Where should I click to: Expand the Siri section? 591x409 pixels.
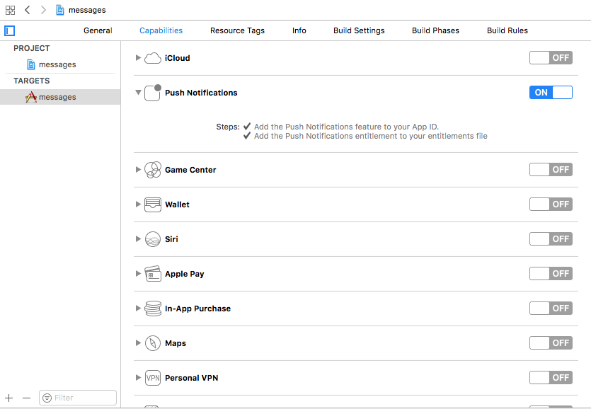[138, 238]
